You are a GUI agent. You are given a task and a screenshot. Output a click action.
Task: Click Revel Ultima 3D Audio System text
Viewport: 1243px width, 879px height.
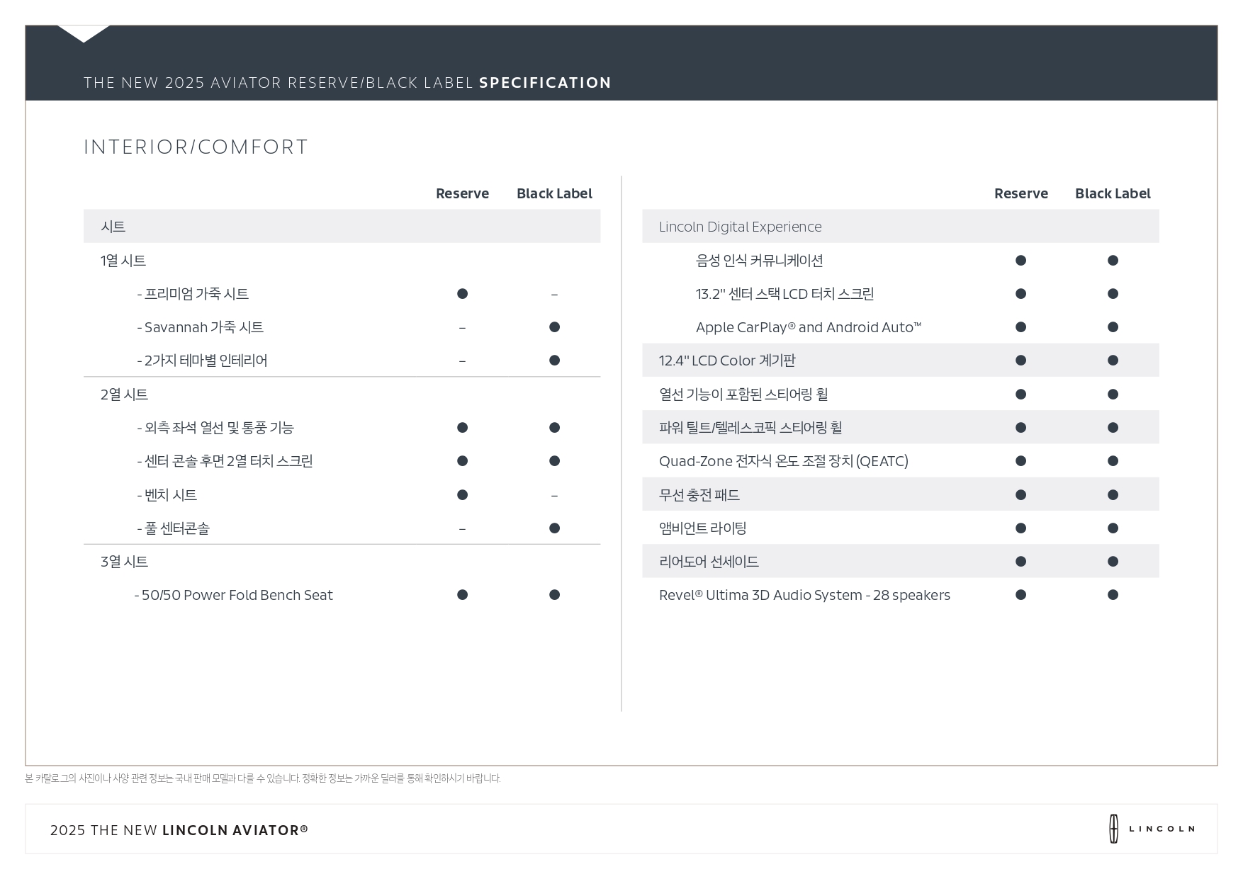tap(804, 595)
